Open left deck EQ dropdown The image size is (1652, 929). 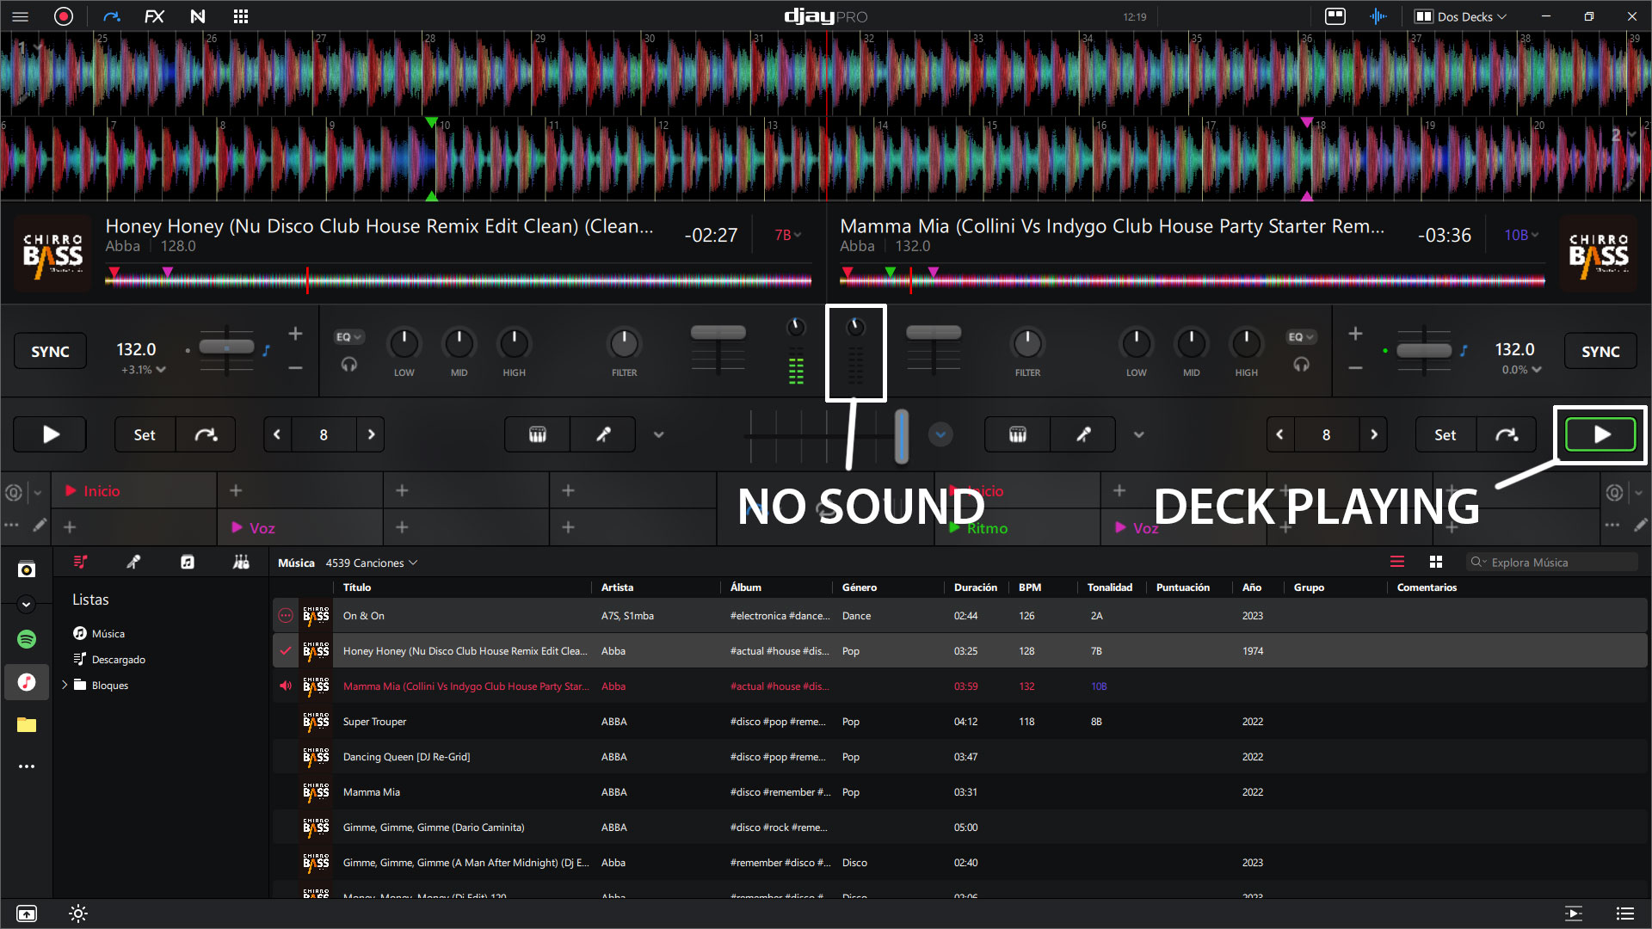[x=348, y=336]
